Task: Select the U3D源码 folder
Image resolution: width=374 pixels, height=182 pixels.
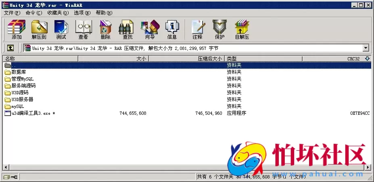Action: (17, 93)
